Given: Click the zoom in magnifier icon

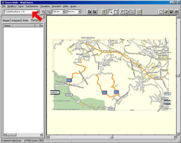Looking at the screenshot, I should tap(43, 12).
